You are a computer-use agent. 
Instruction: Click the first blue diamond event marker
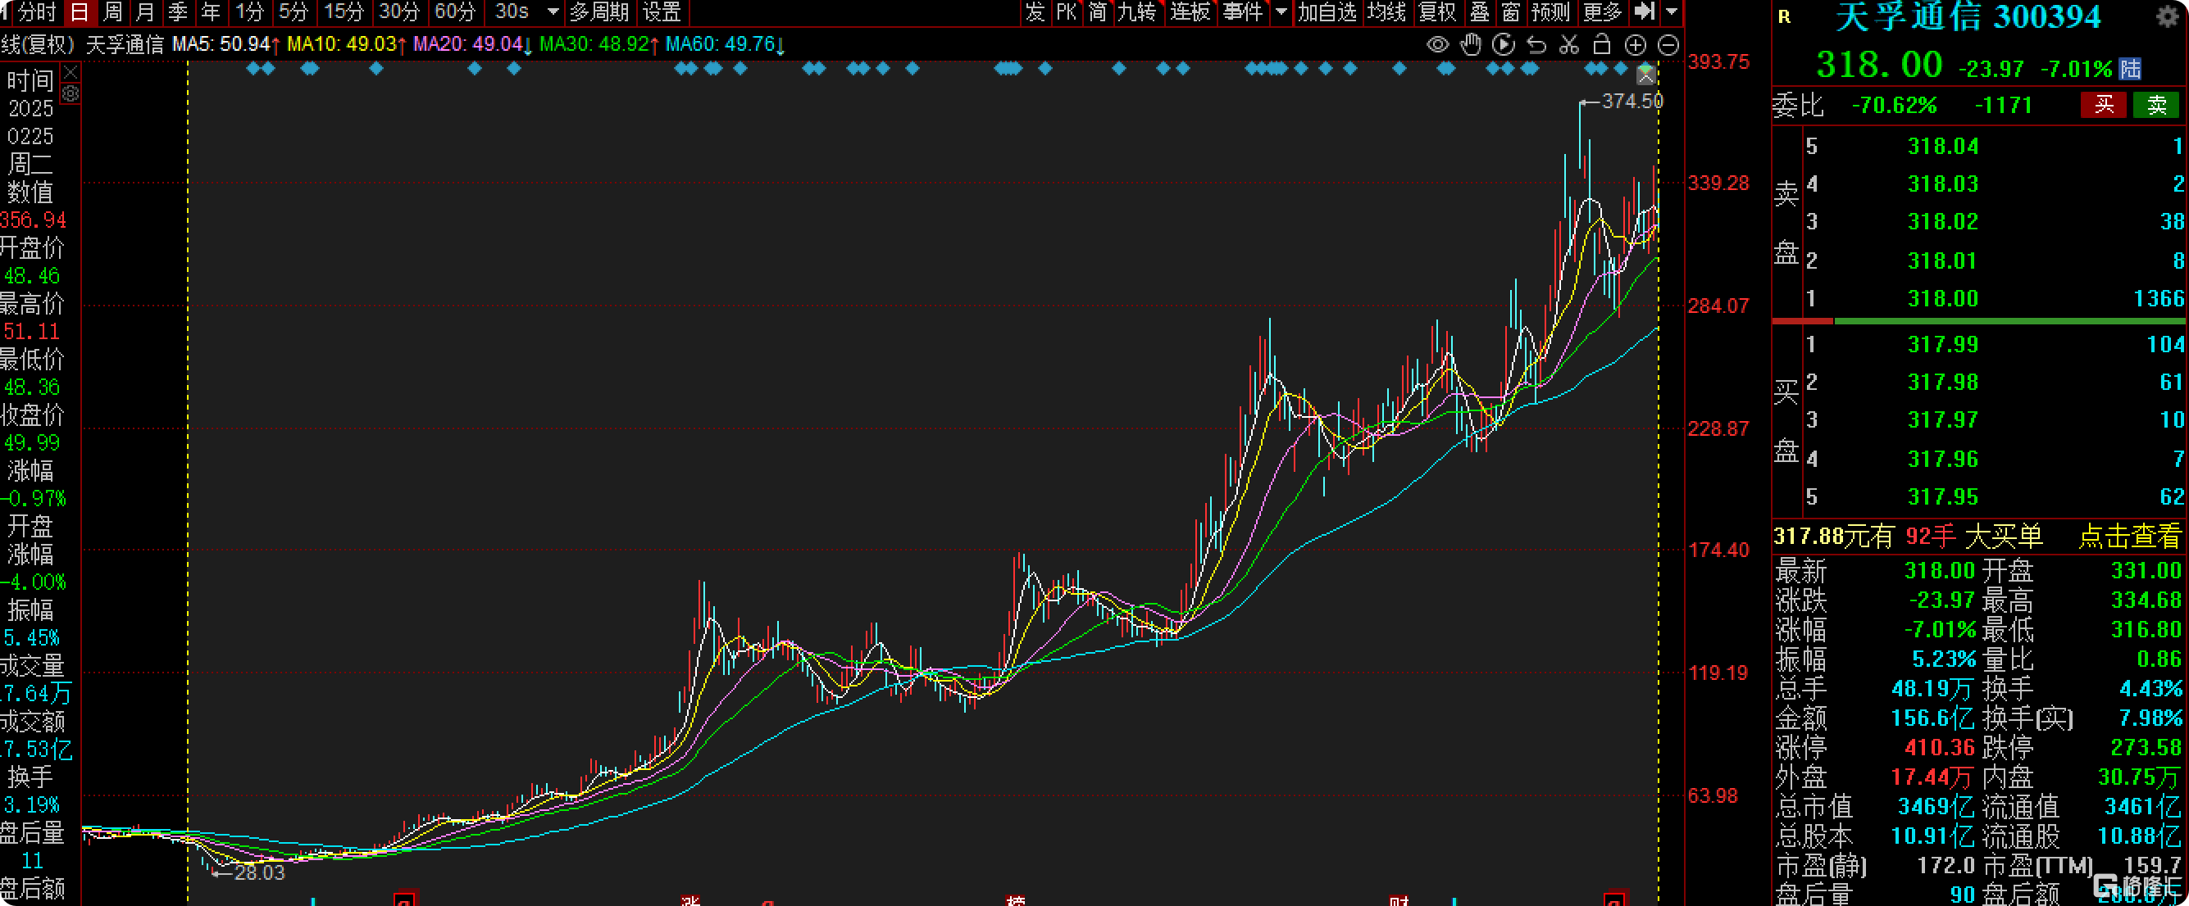coord(253,68)
